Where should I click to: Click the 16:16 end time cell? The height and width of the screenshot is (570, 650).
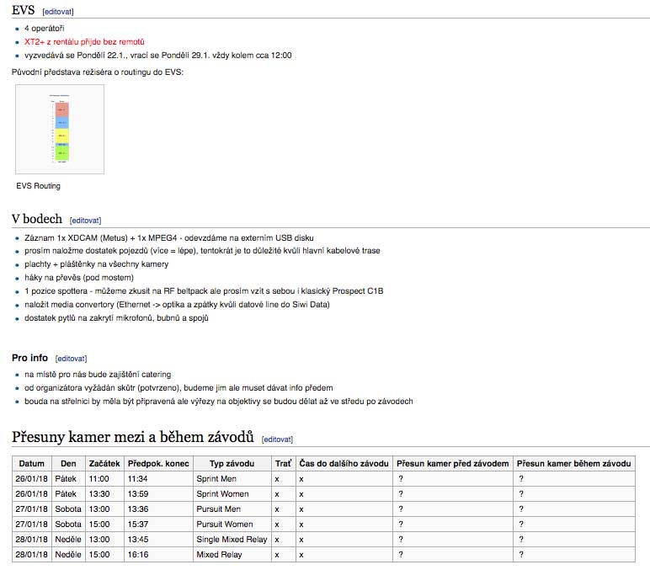click(136, 555)
